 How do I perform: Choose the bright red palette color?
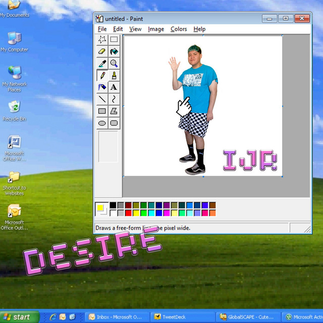click(128, 213)
